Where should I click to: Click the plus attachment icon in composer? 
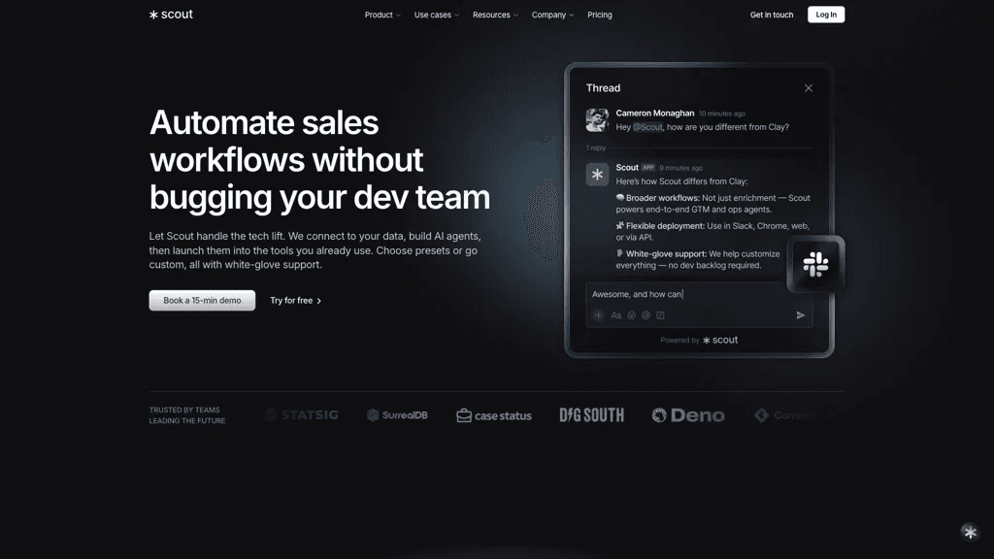[x=598, y=315]
